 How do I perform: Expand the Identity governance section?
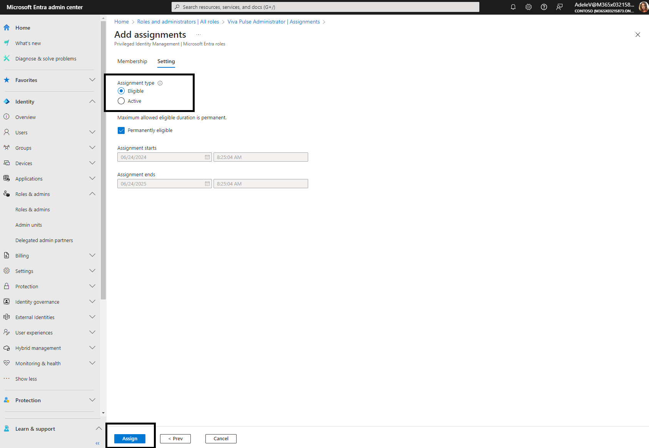[x=92, y=301]
